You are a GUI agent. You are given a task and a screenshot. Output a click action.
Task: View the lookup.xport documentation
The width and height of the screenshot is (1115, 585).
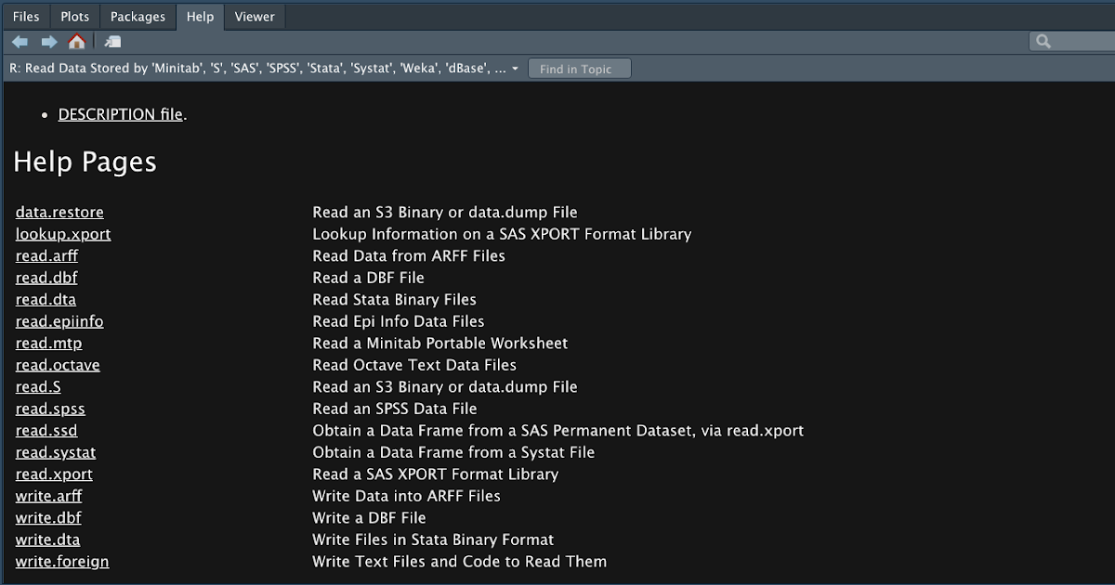(x=62, y=234)
